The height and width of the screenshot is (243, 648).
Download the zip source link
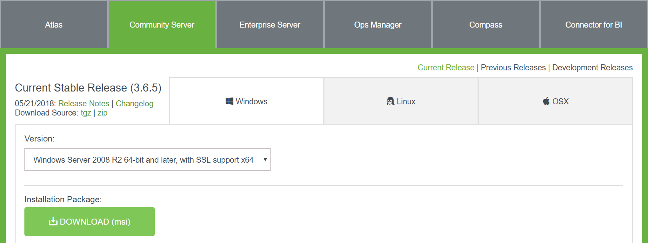coord(102,113)
